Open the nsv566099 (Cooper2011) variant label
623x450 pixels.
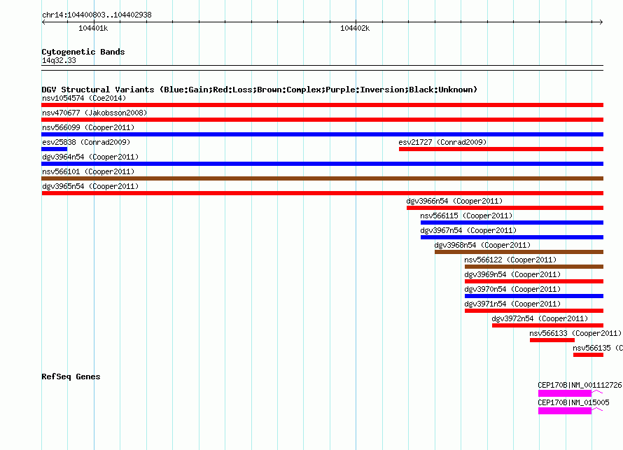pyautogui.click(x=88, y=127)
